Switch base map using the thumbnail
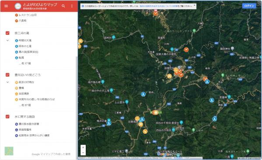Screen dimensions: 262x160 (x=9, y=151)
